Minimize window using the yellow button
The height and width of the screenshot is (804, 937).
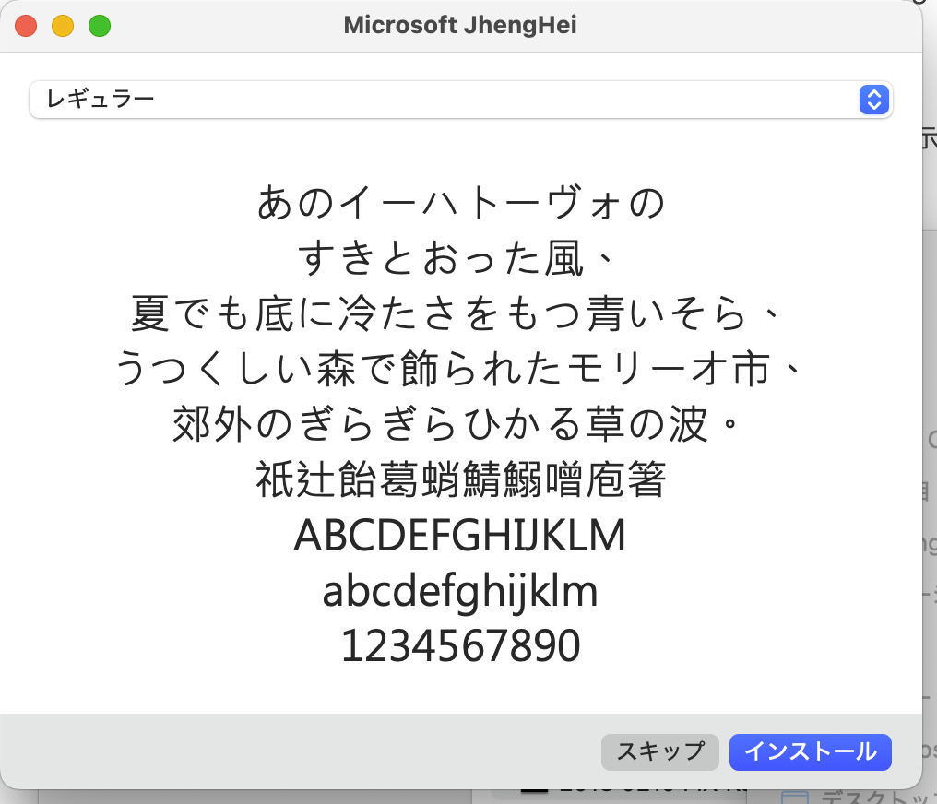click(x=63, y=26)
